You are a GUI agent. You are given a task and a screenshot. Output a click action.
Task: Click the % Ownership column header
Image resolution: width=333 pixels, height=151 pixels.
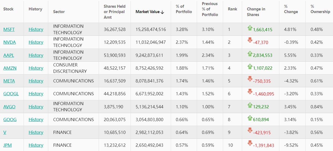point(320,9)
